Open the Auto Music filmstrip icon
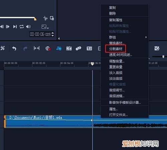This screenshot has height=150, width=167. click(x=69, y=48)
